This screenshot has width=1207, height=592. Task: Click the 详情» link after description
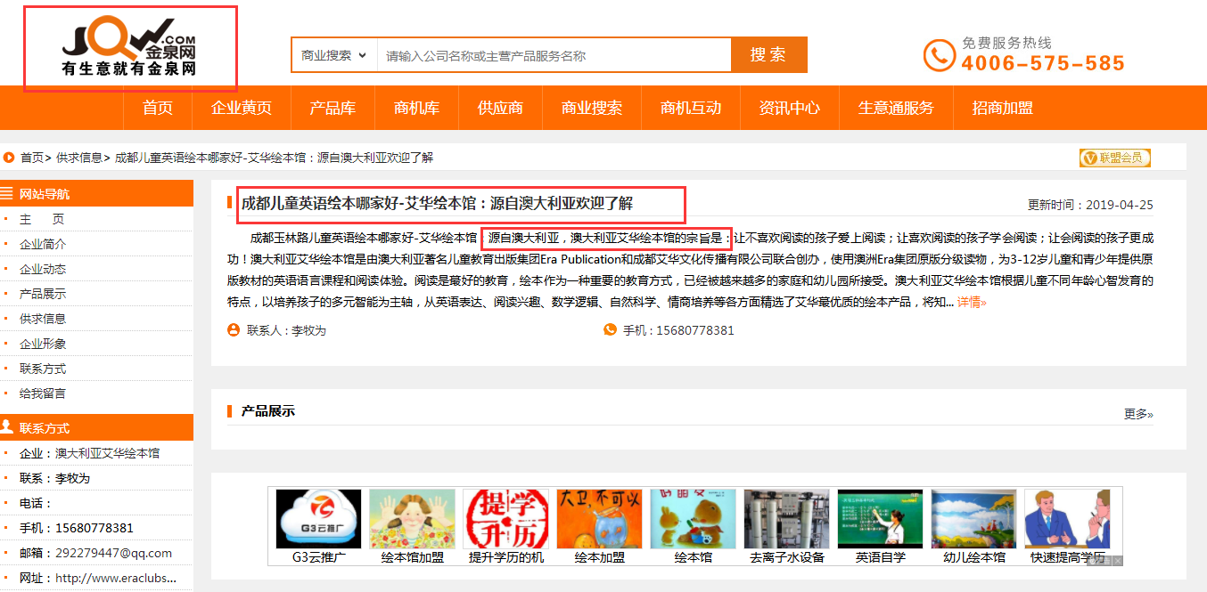point(972,303)
